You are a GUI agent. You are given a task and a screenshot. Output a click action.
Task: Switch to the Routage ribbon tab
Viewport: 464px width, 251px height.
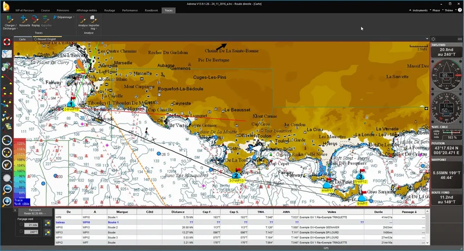click(110, 10)
